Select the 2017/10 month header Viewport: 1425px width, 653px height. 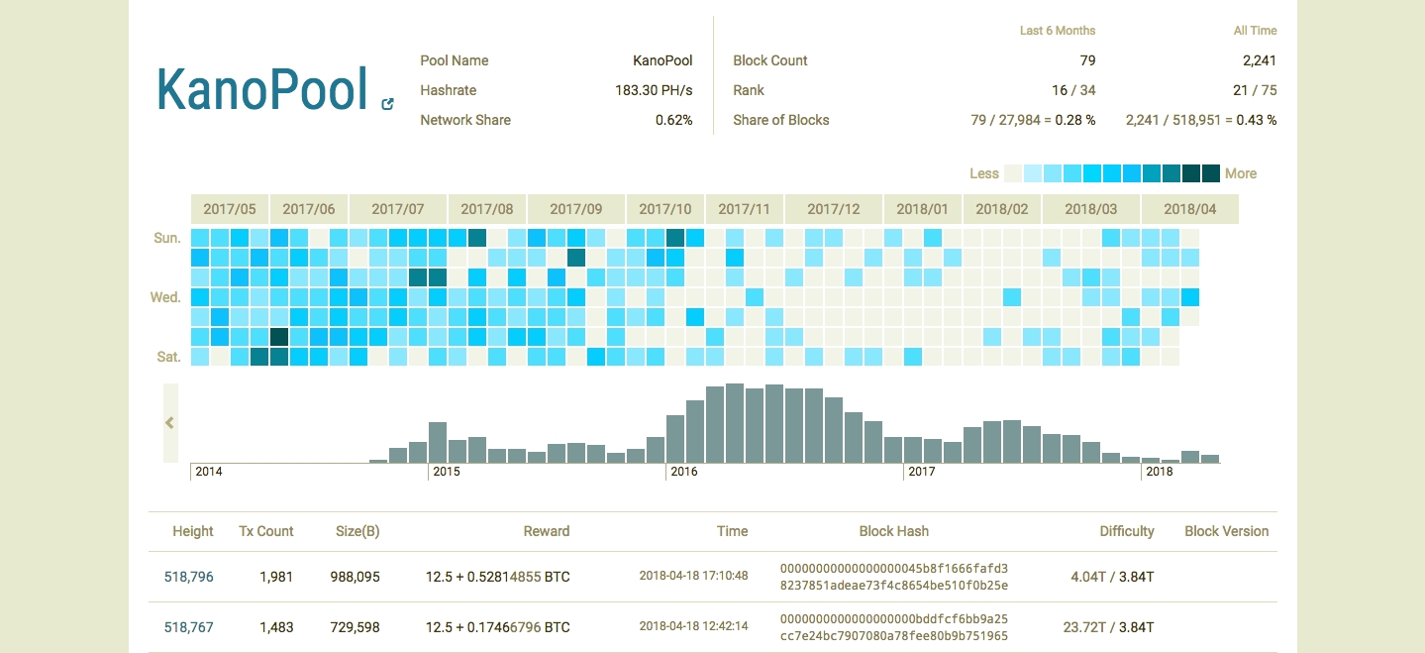[x=665, y=209]
